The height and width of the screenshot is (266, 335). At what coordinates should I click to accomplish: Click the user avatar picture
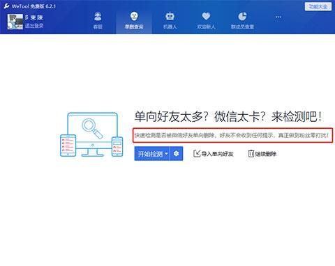pos(15,22)
